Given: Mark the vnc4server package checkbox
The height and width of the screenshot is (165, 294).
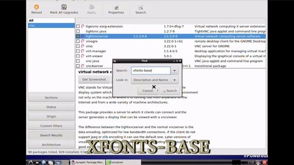Looking at the screenshot, I should point(78,66).
